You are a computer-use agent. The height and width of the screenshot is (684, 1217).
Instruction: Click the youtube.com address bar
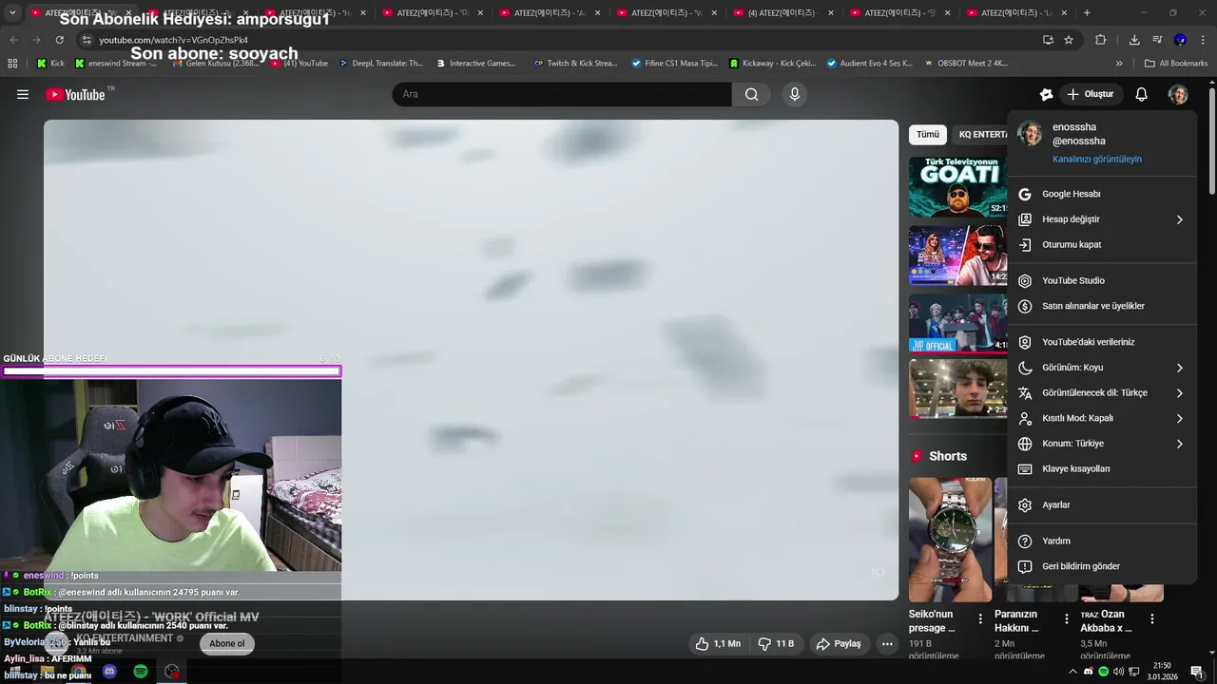pyautogui.click(x=561, y=40)
